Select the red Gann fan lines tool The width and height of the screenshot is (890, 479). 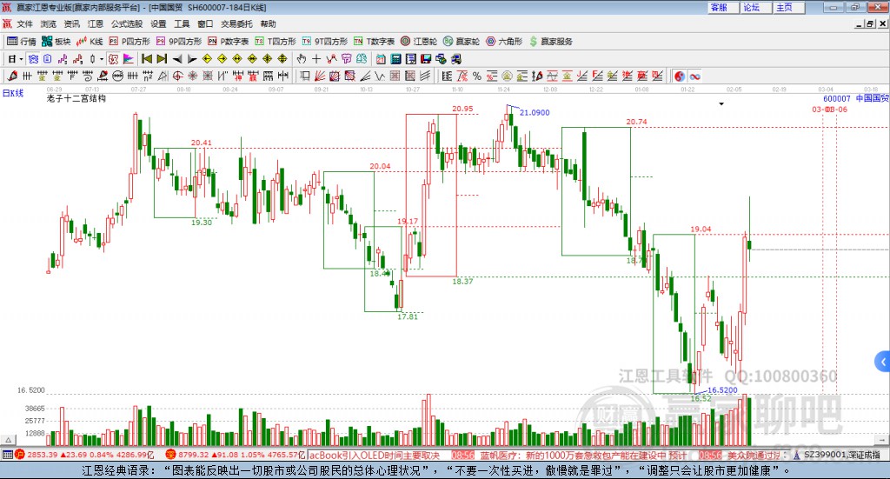pyautogui.click(x=320, y=76)
